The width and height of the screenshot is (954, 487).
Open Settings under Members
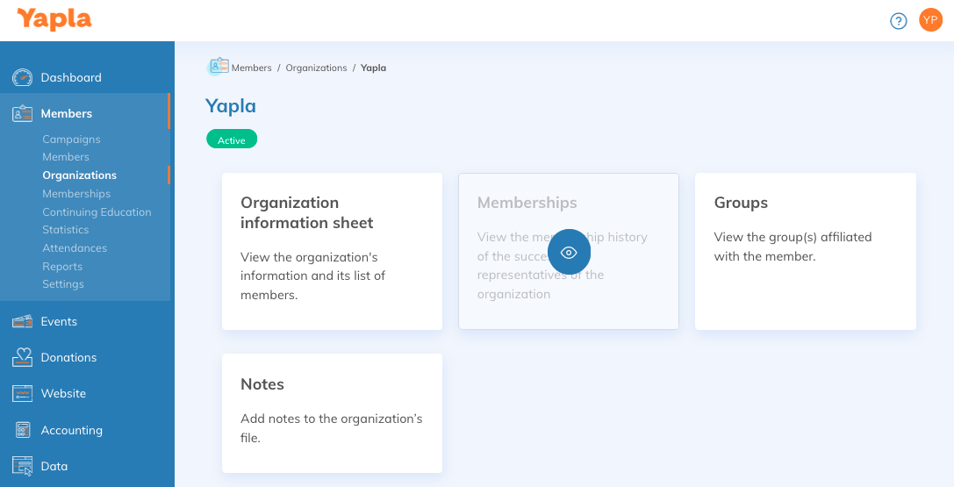(62, 284)
